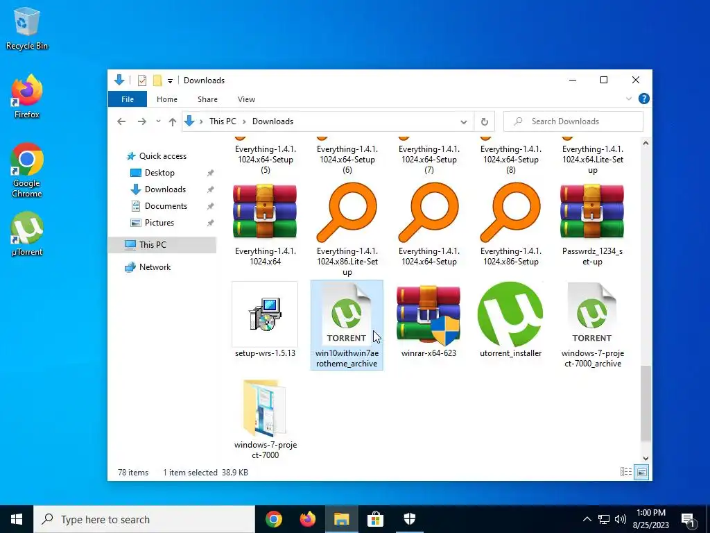Expand the address bar history dropdown
Viewport: 710px width, 533px height.
pyautogui.click(x=464, y=121)
